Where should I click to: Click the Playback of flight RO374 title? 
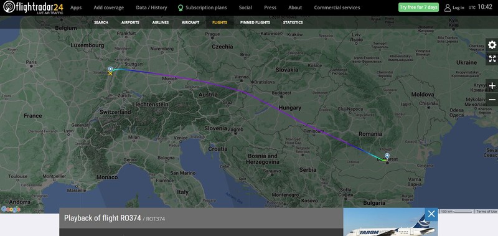(102, 218)
